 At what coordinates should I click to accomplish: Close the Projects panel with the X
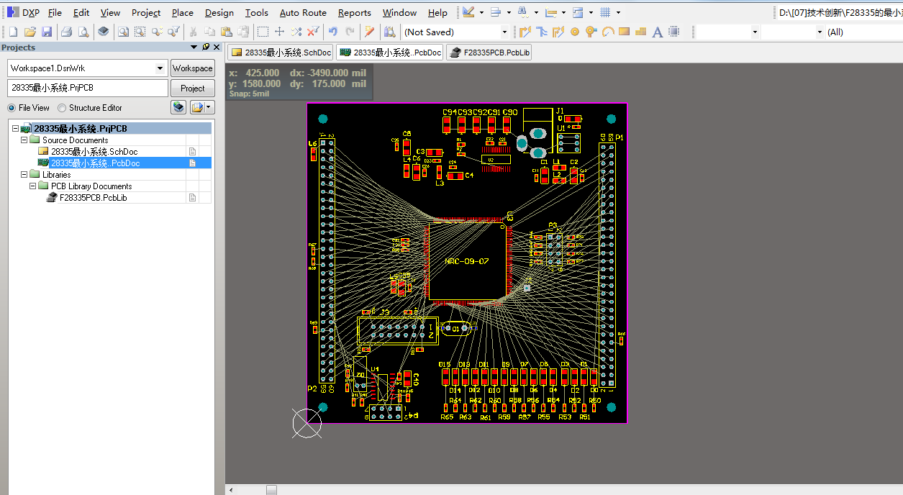pyautogui.click(x=217, y=47)
